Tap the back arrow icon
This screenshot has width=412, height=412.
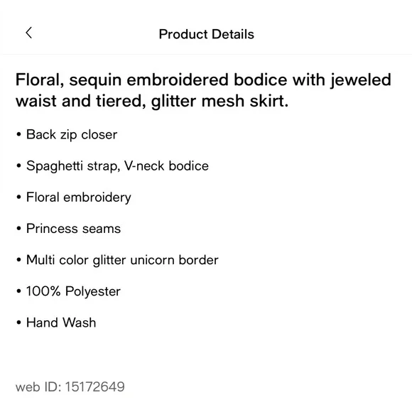[x=29, y=33]
